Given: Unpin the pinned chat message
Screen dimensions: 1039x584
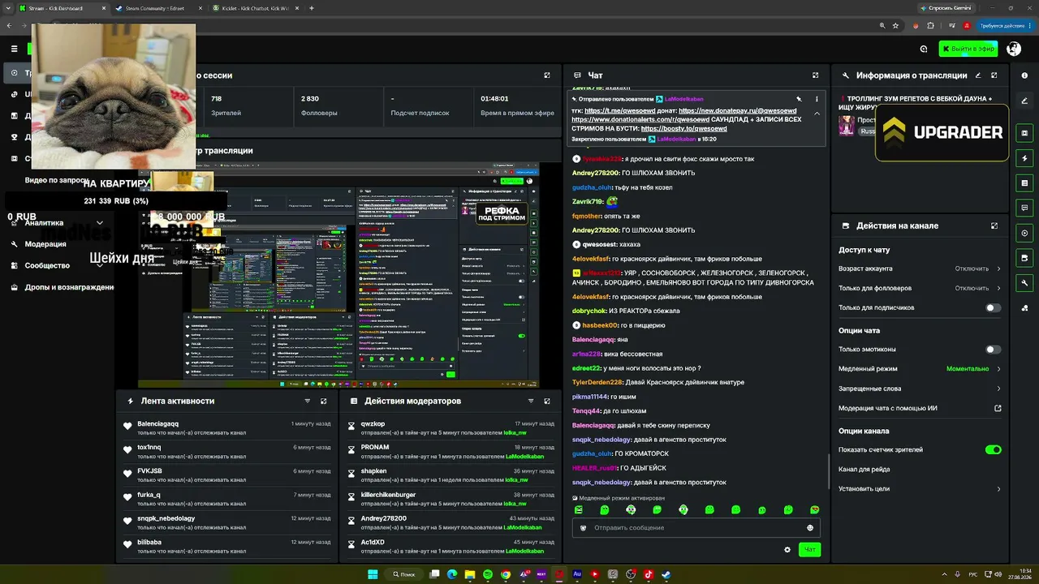Looking at the screenshot, I should (799, 99).
